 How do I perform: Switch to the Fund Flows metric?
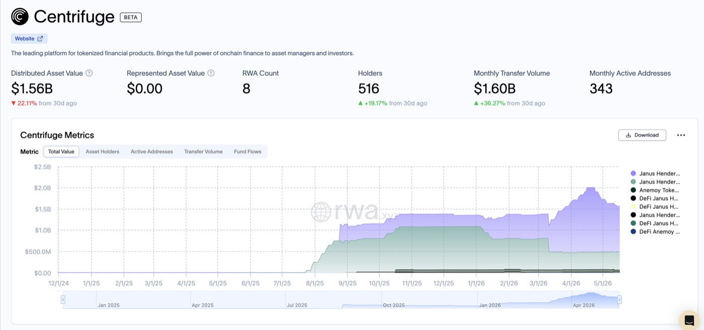(247, 152)
